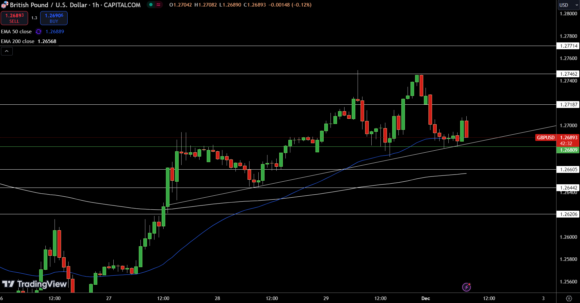Click the British flag symbol icon
This screenshot has width=580, height=303.
click(5, 5)
